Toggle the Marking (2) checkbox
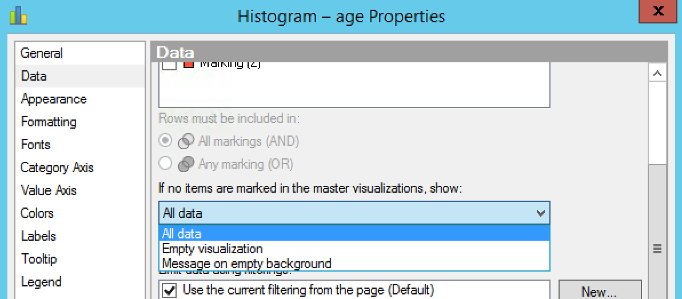This screenshot has height=299, width=682. 169,65
